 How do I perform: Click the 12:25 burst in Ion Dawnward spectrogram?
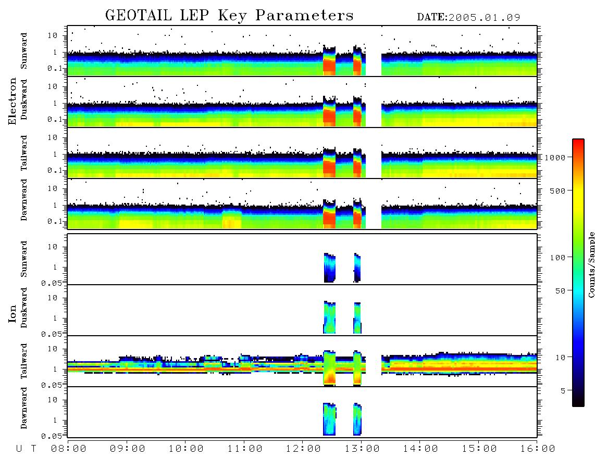(330, 418)
